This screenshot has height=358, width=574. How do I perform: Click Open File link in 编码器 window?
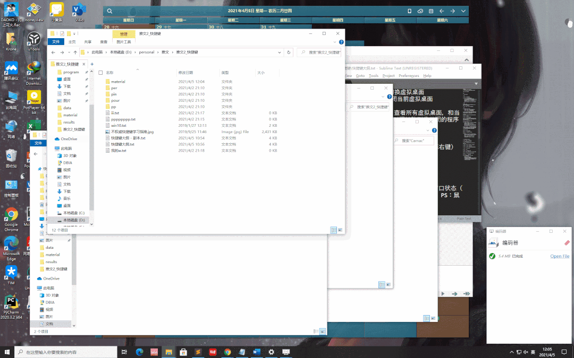(560, 256)
